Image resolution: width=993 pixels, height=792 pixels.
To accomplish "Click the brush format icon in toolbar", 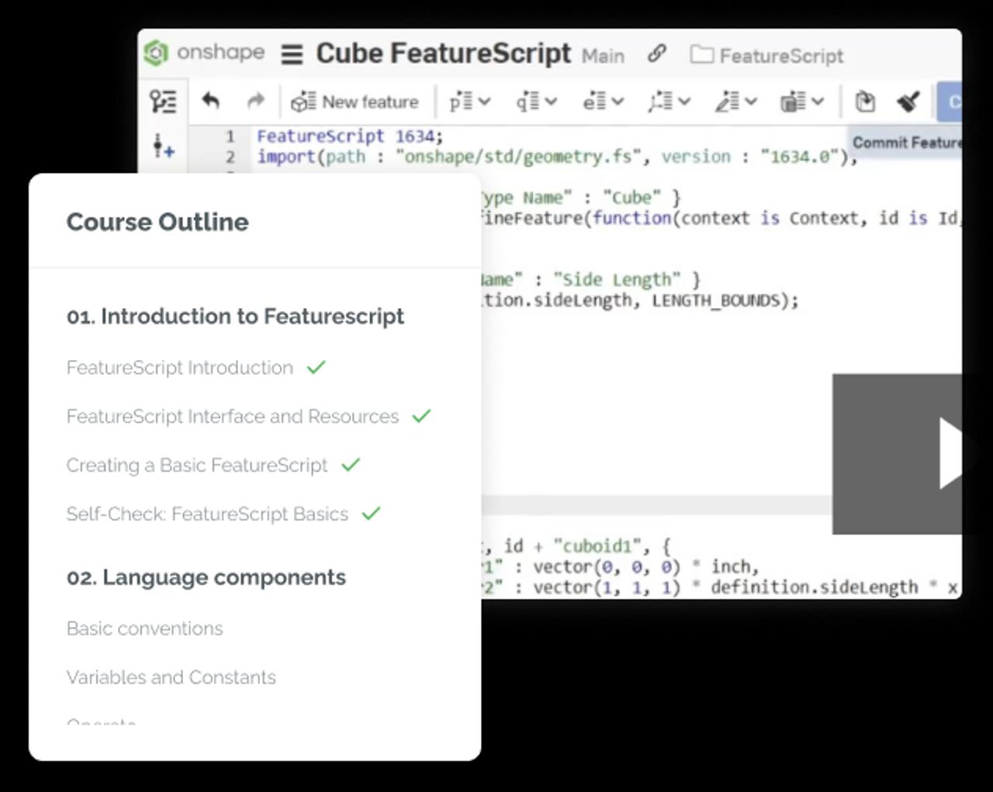I will click(x=908, y=102).
